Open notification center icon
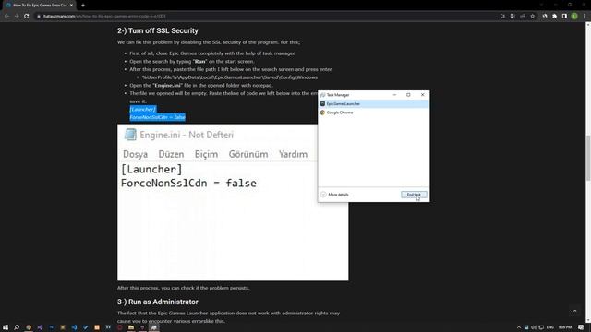591x332 pixels. (581, 327)
